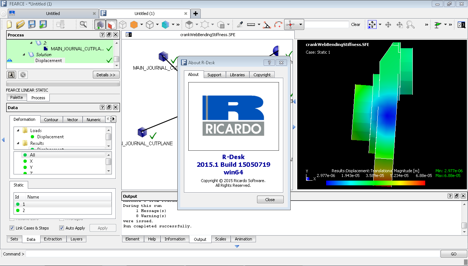Collapse the Solution node in Process tree

[24, 54]
